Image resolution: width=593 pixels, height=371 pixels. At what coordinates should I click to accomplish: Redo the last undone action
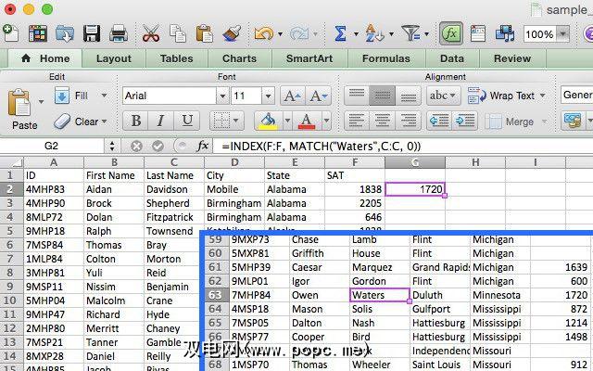(299, 33)
